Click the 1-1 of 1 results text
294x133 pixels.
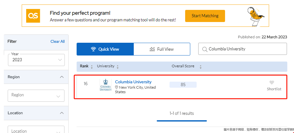click(x=182, y=113)
